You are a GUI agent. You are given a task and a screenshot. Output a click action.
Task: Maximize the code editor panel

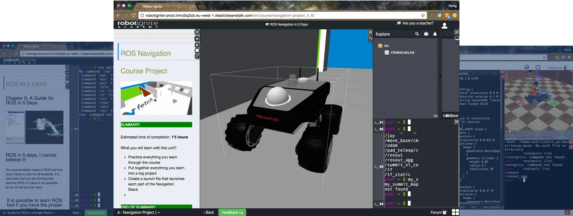click(x=457, y=32)
